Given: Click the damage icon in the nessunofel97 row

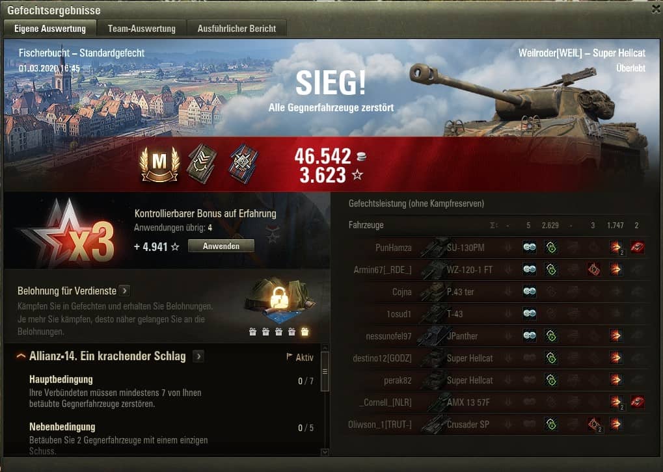Looking at the screenshot, I should pos(616,335).
